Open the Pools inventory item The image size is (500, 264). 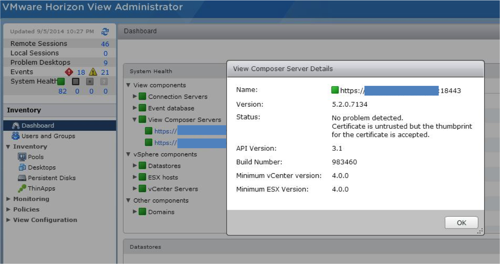point(36,157)
